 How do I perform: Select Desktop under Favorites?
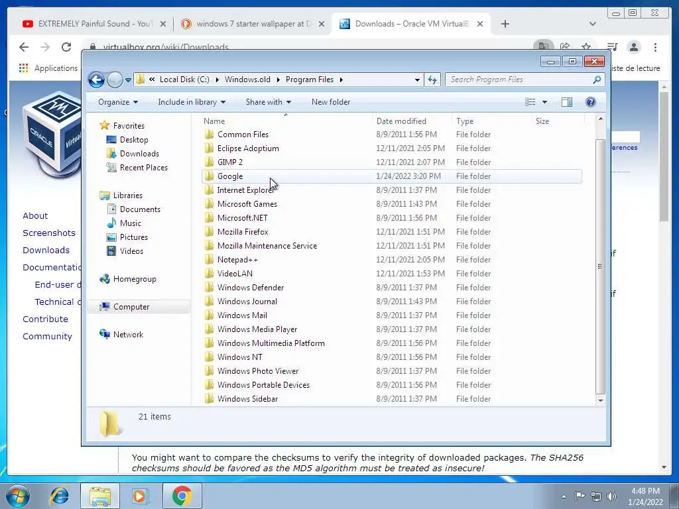[x=134, y=140]
